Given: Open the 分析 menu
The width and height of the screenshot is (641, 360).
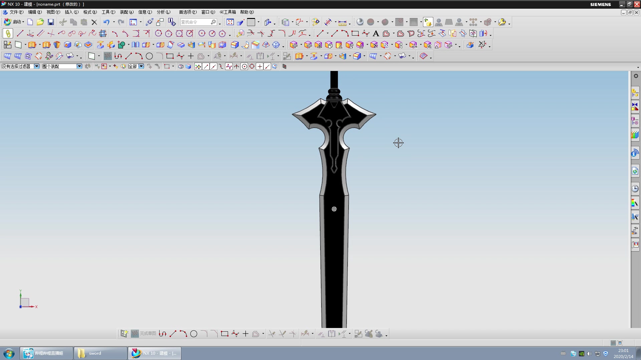Looking at the screenshot, I should (x=163, y=12).
